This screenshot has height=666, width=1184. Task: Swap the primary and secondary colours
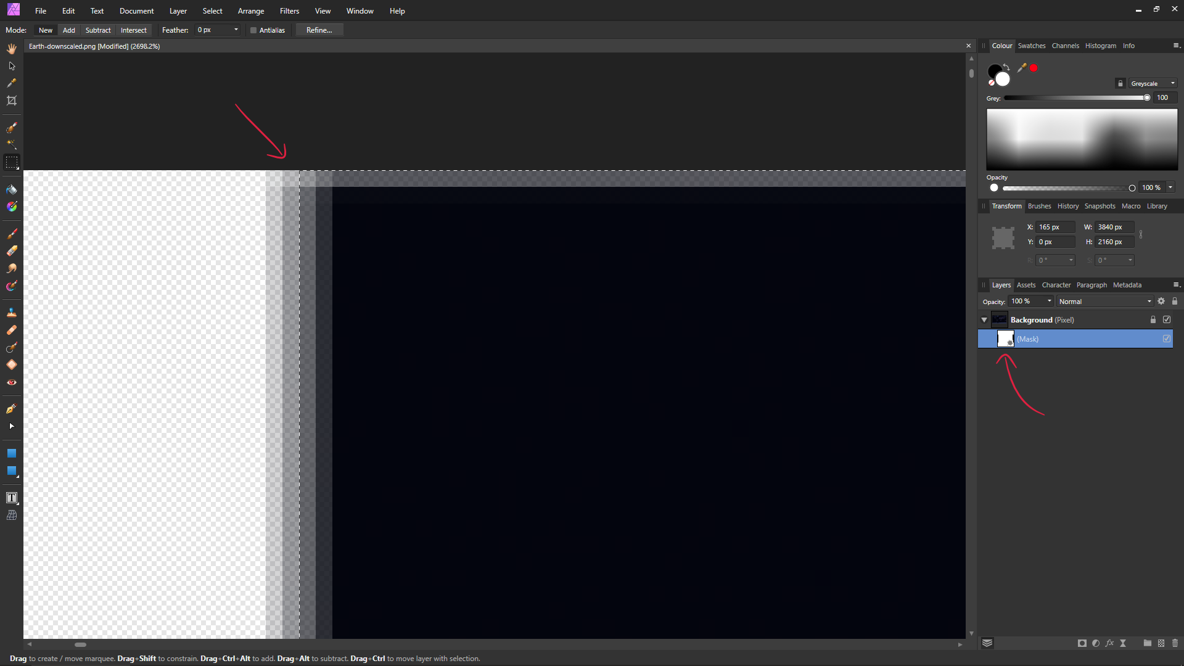pos(1006,67)
